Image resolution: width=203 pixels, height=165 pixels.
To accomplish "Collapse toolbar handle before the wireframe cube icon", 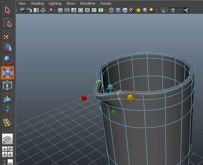I will [x=106, y=10].
